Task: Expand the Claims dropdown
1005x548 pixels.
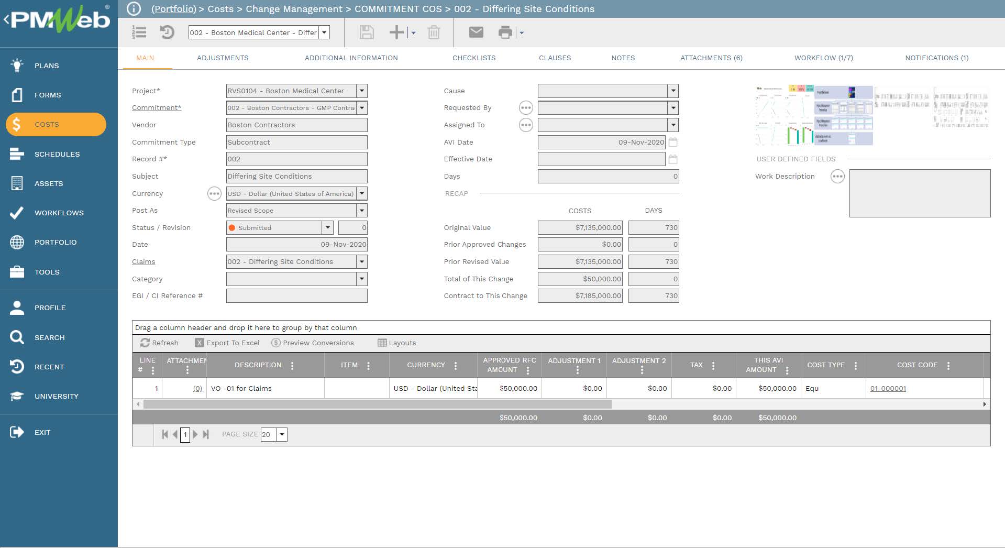Action: click(361, 261)
